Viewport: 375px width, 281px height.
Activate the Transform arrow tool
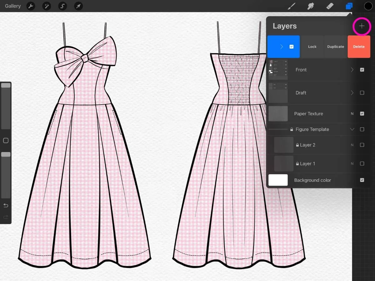(x=78, y=6)
